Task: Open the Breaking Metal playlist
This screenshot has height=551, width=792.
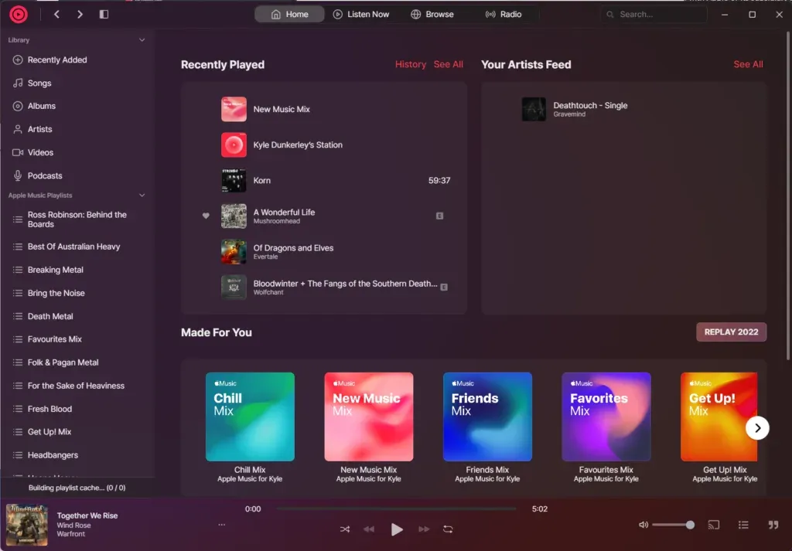Action: (x=77, y=270)
